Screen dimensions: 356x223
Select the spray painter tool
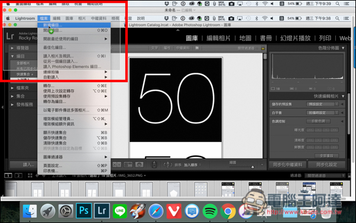154,164
